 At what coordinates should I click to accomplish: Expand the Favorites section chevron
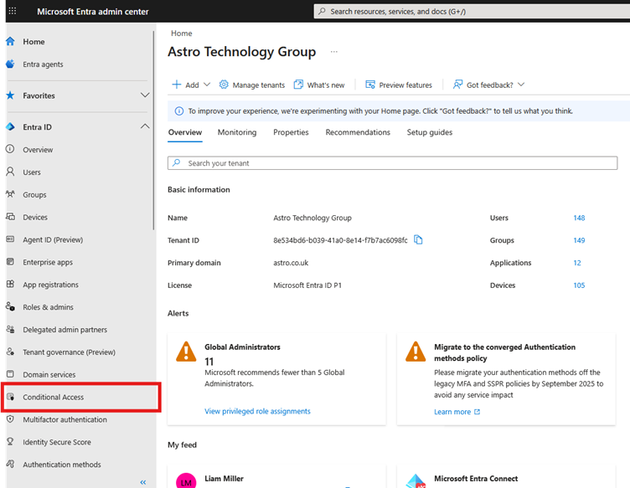(145, 95)
